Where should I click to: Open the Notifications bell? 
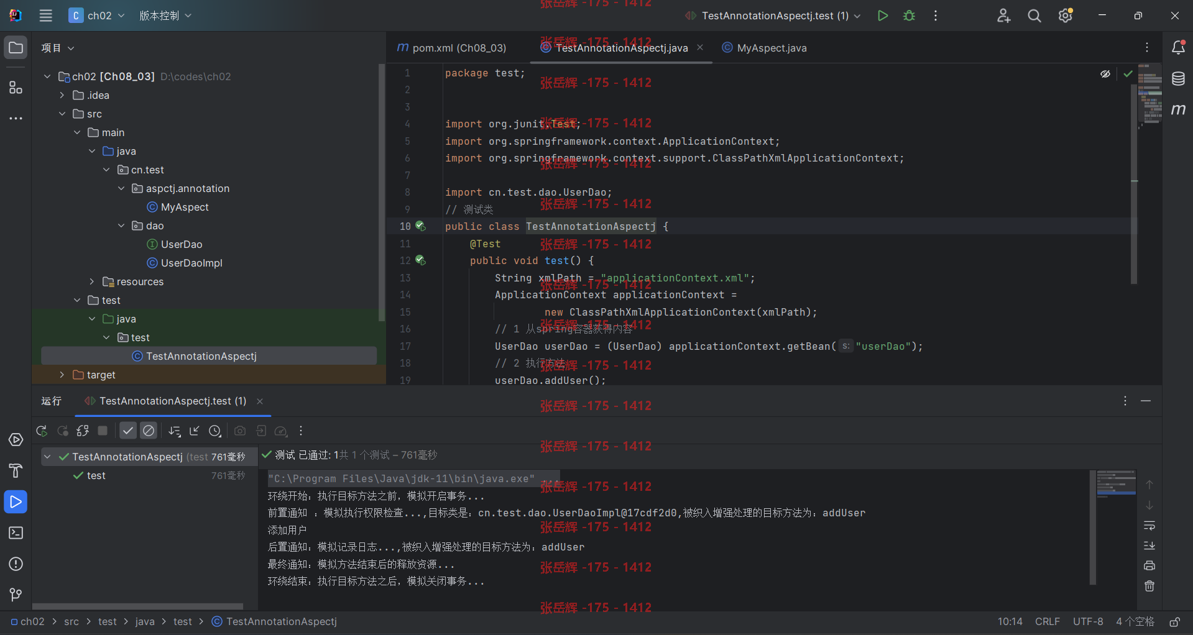pyautogui.click(x=1178, y=48)
